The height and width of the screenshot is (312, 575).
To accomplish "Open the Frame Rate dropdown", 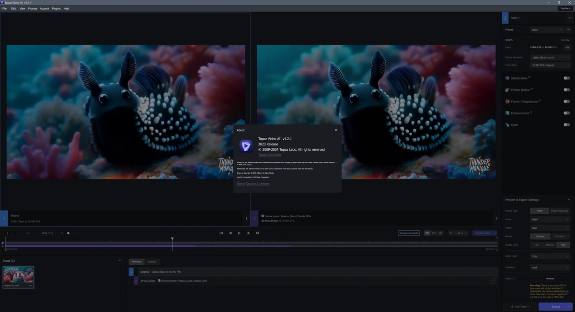I will coord(551,65).
